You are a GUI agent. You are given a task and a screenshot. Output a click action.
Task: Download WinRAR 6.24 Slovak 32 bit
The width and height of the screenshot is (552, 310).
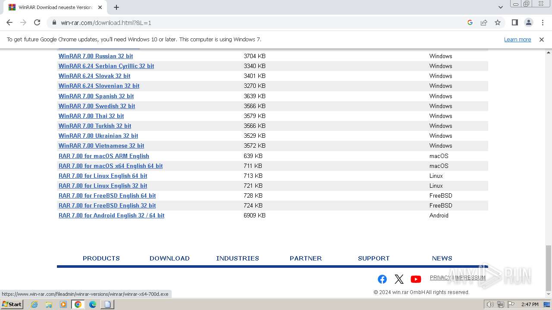(94, 76)
